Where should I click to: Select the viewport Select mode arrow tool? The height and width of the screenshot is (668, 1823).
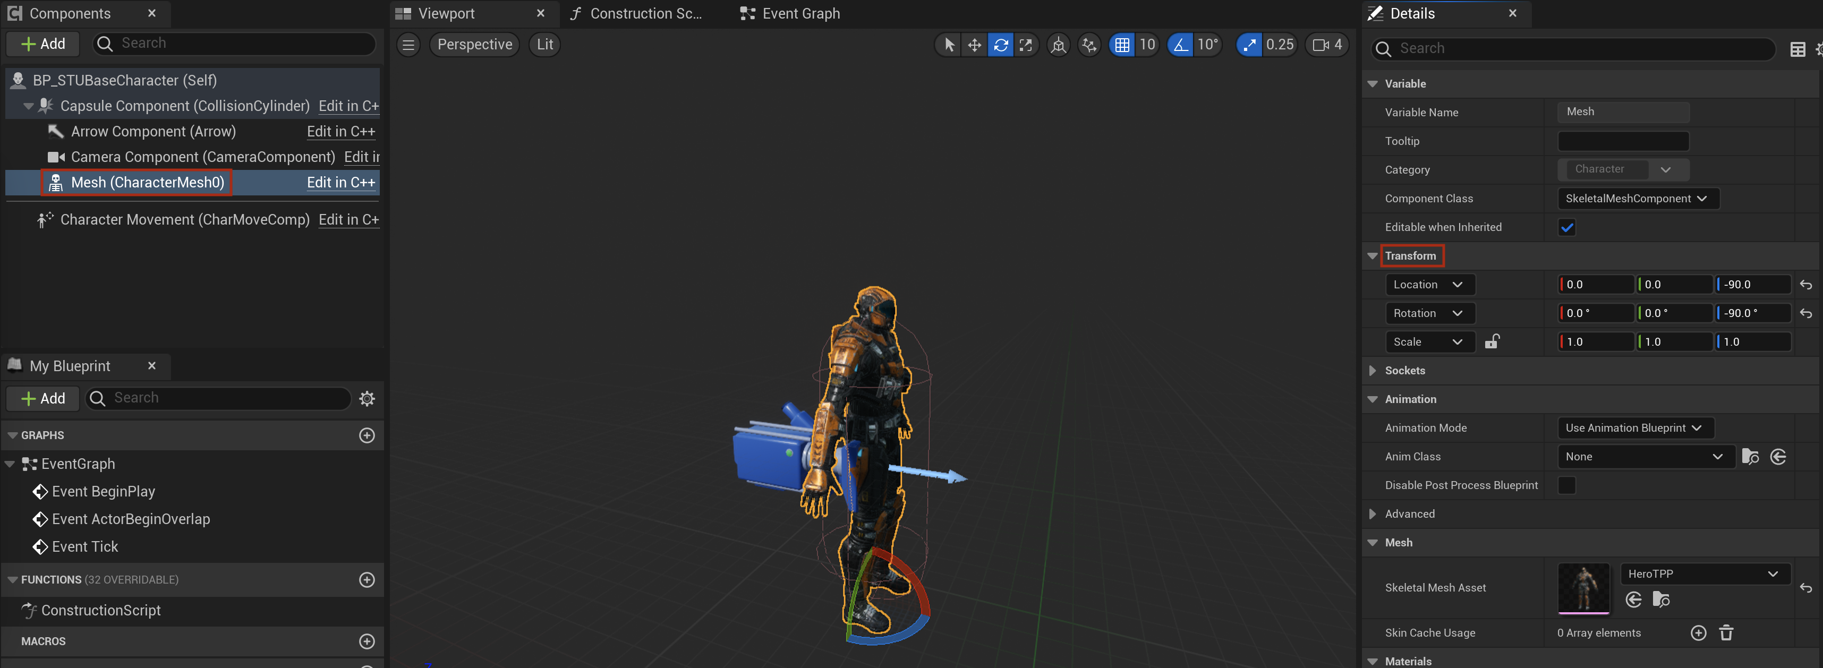pyautogui.click(x=949, y=45)
